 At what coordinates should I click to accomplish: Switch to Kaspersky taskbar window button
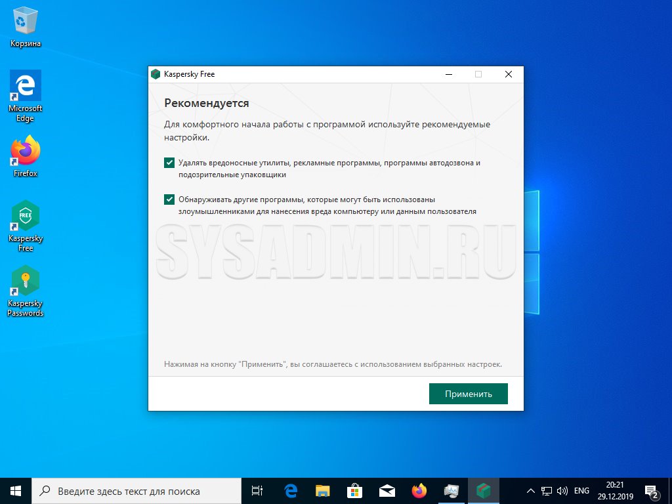tap(483, 490)
